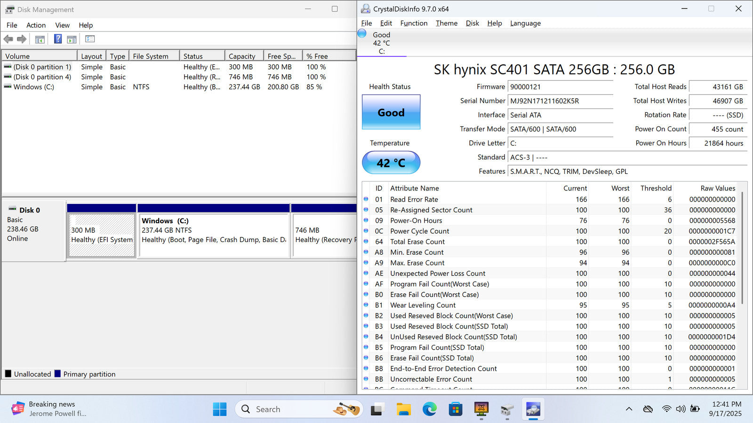753x423 pixels.
Task: Click the Good health status button
Action: click(x=391, y=112)
